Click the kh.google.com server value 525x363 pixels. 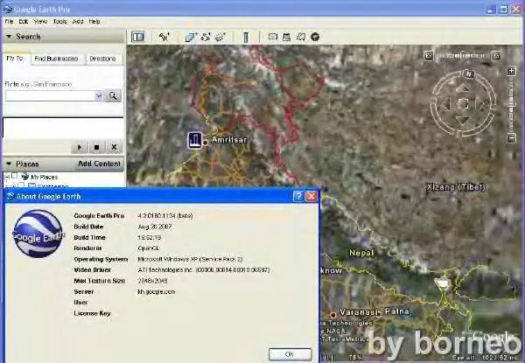click(x=157, y=292)
